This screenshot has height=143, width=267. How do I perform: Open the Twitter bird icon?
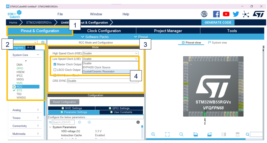pyautogui.click(x=236, y=14)
